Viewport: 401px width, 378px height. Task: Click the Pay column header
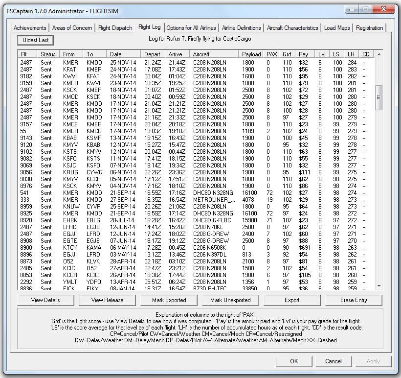coord(305,54)
